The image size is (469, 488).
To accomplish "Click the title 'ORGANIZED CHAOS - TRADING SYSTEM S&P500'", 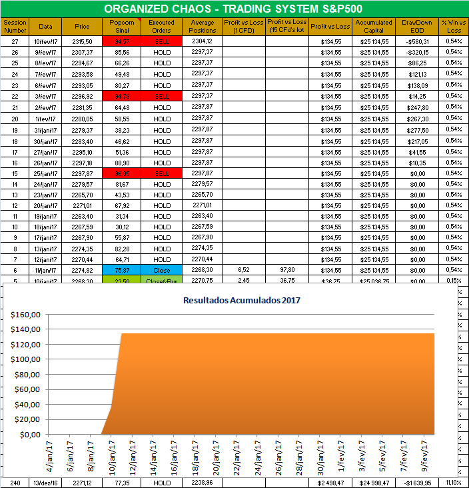I will click(233, 9).
